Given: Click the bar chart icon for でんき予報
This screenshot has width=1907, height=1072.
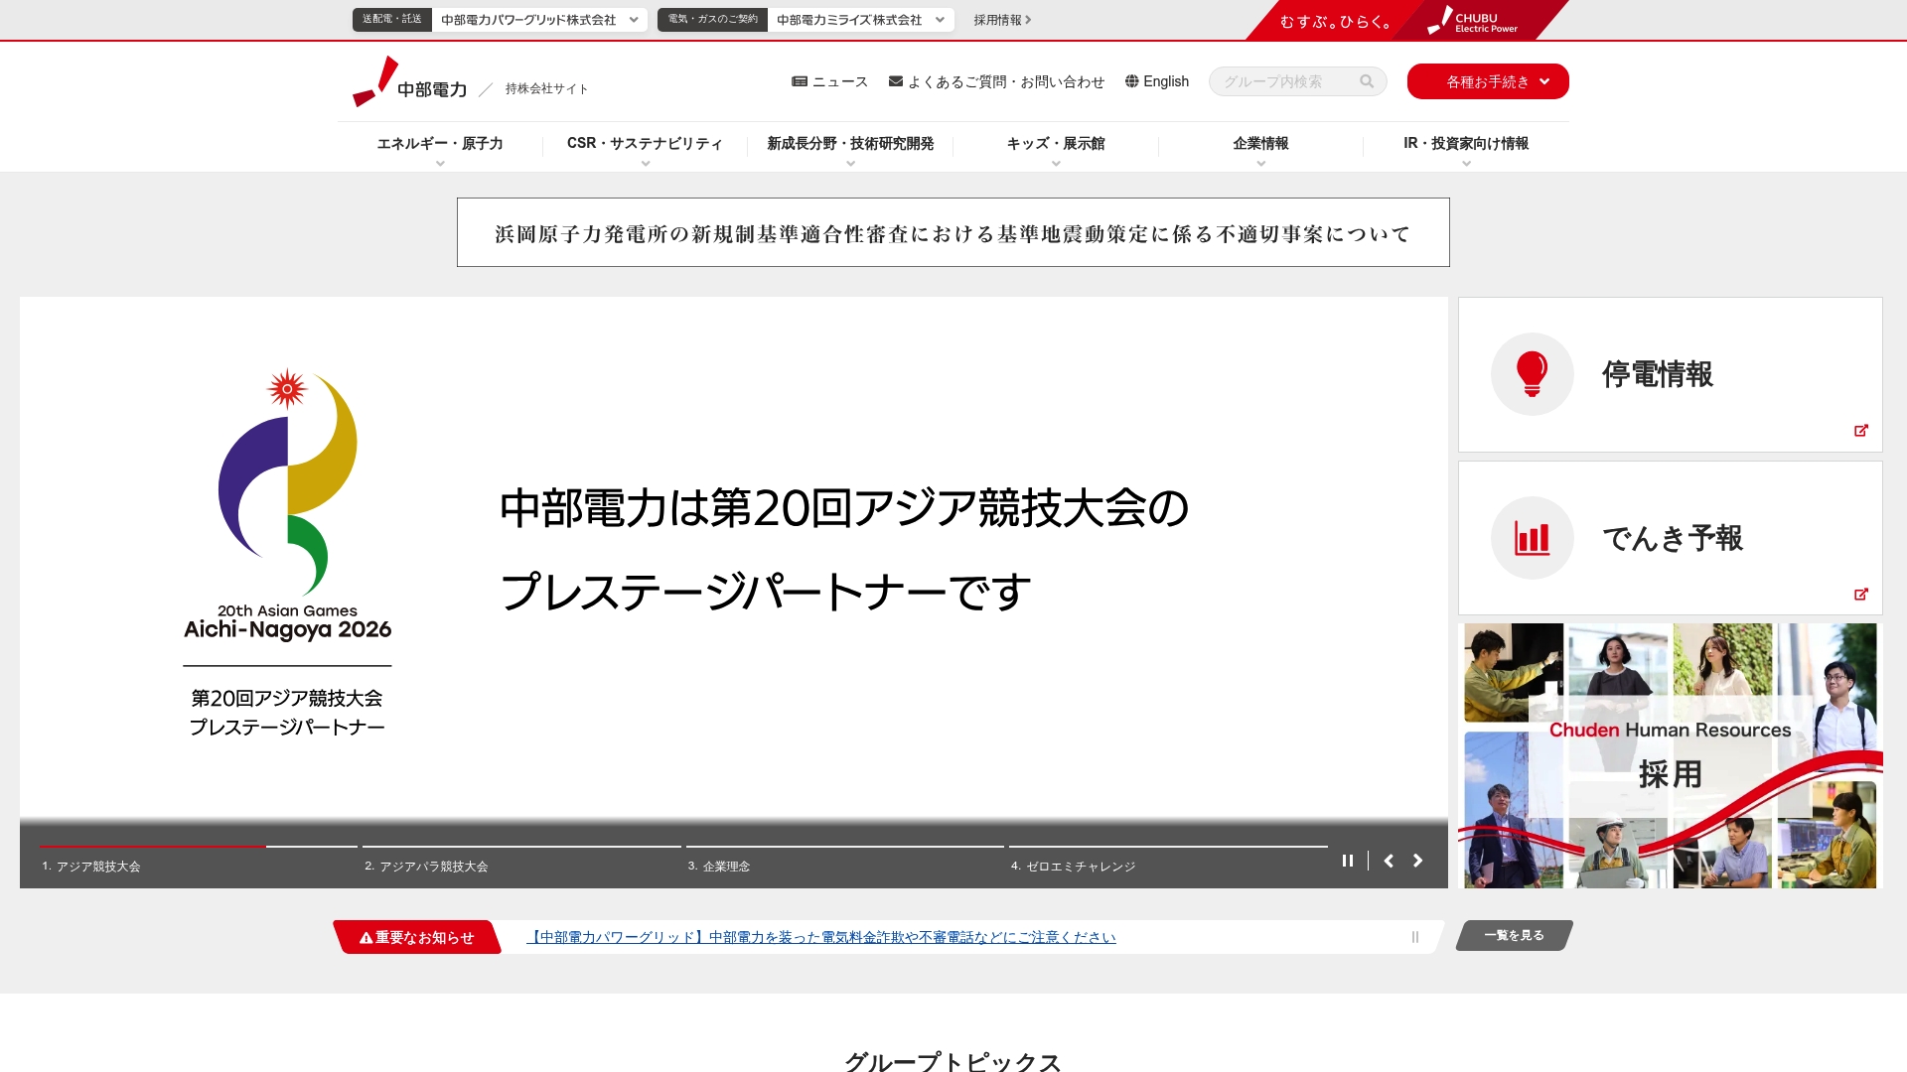Looking at the screenshot, I should point(1532,538).
